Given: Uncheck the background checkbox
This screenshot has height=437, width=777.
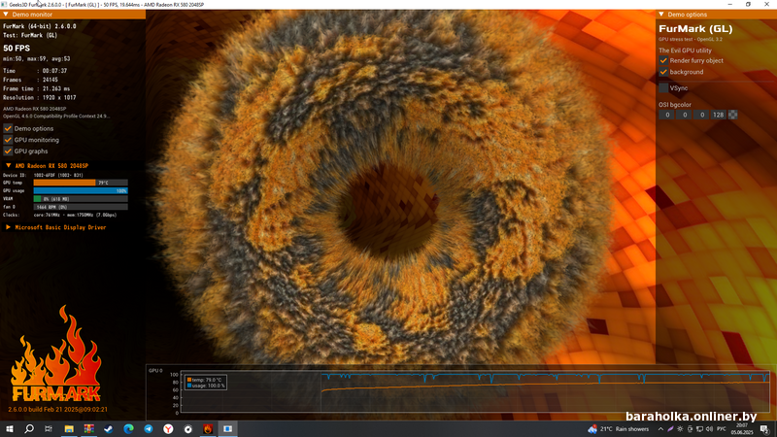Looking at the screenshot, I should pos(663,72).
